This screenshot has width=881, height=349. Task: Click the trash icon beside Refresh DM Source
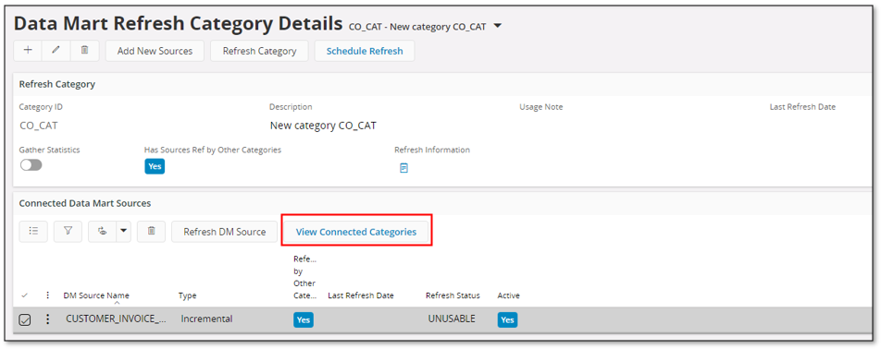click(151, 232)
